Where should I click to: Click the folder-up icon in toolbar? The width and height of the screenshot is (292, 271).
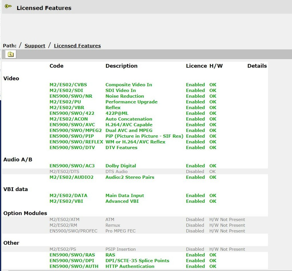[11, 54]
